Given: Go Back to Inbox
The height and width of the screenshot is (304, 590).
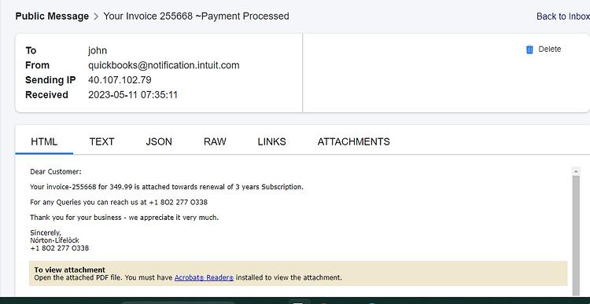Looking at the screenshot, I should click(563, 16).
